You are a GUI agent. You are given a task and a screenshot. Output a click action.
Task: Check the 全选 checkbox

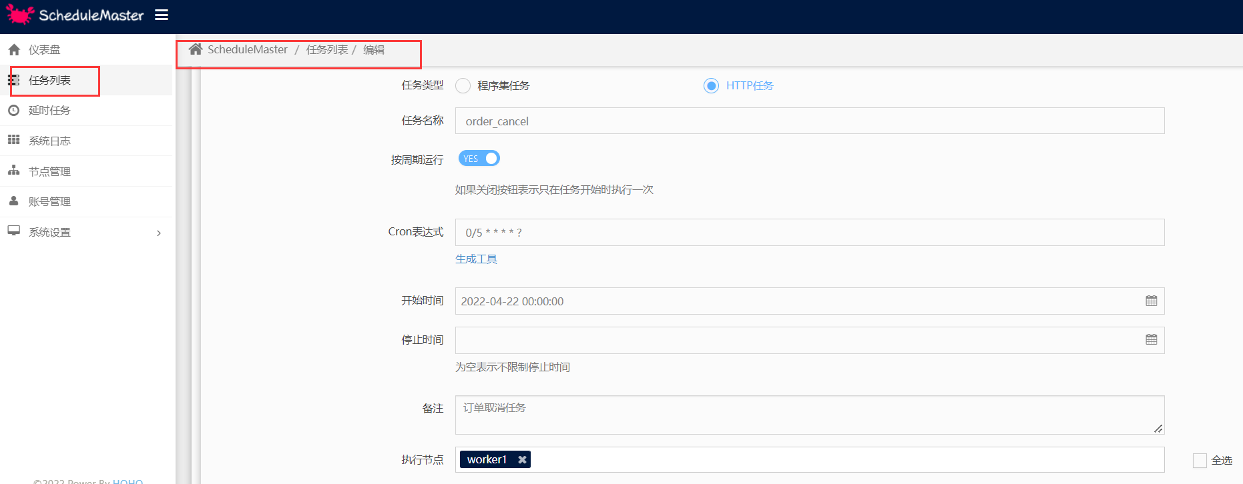[1200, 460]
